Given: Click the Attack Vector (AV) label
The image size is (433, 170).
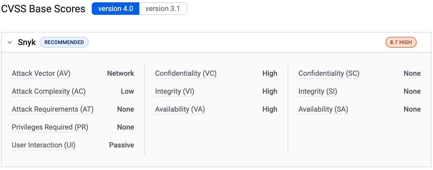Looking at the screenshot, I should click(x=41, y=73).
